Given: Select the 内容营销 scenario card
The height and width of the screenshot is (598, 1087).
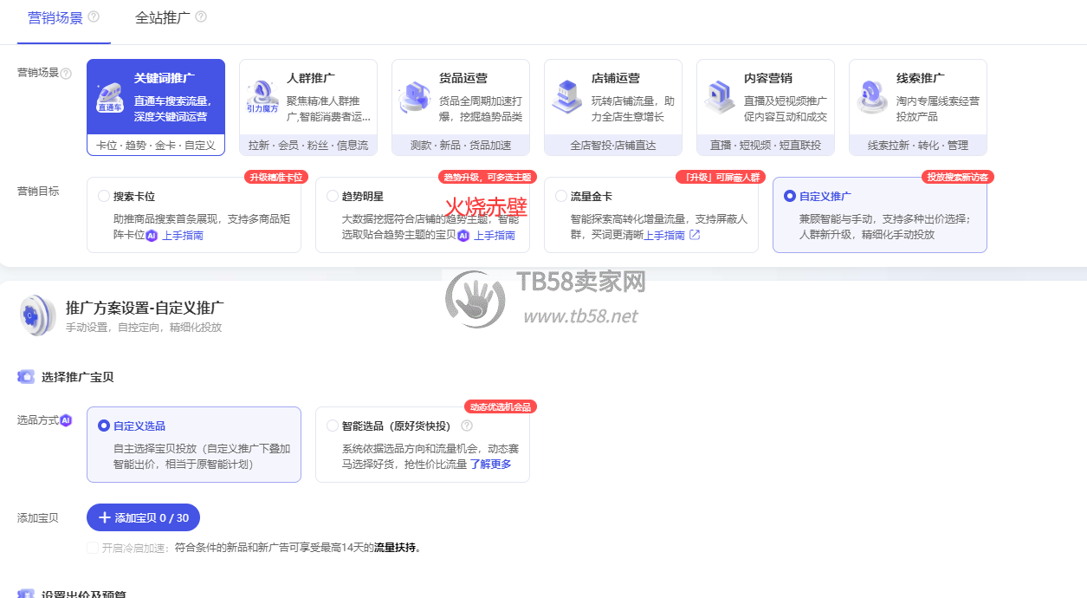Looking at the screenshot, I should point(766,107).
